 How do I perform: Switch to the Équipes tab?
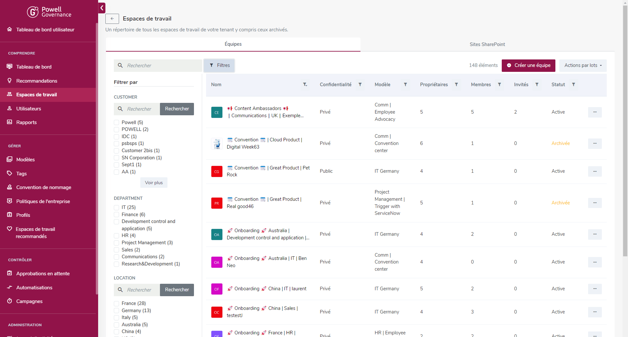pos(233,44)
